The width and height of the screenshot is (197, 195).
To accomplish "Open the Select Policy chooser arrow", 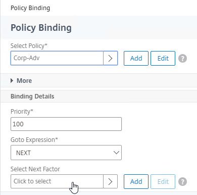I will pos(110,58).
